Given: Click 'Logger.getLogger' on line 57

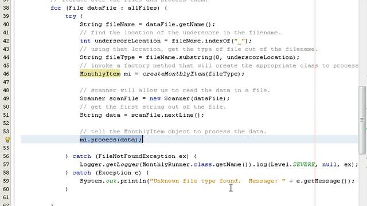Looking at the screenshot, I should coord(109,164).
